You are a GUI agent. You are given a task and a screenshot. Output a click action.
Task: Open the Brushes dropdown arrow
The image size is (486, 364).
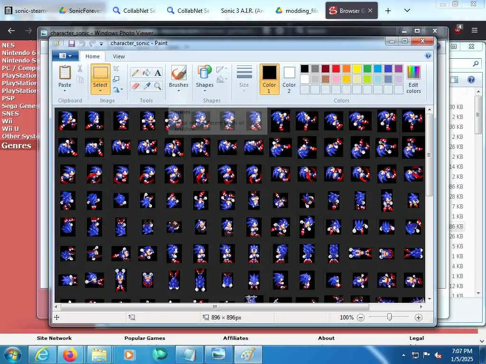[179, 91]
